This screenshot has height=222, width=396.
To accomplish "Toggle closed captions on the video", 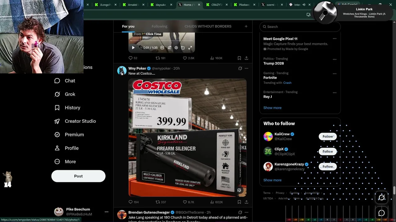I will pos(162,48).
